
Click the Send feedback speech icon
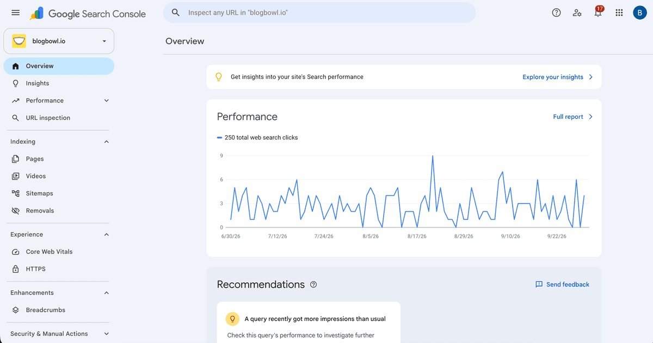(539, 284)
